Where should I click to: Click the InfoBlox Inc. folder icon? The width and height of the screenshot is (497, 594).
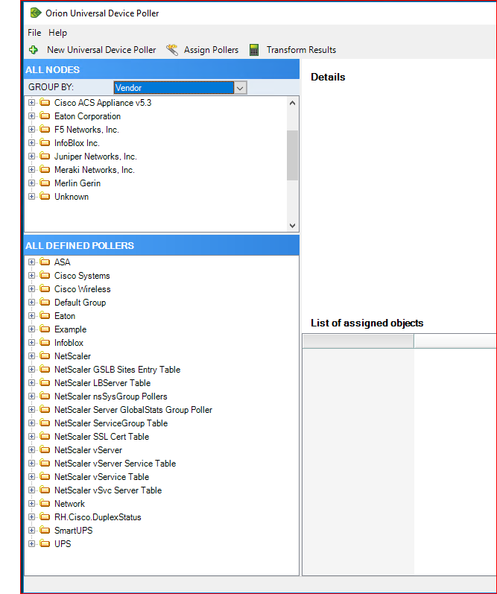[45, 142]
